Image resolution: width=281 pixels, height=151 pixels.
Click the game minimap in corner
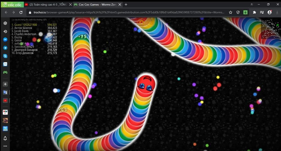[x=270, y=28]
